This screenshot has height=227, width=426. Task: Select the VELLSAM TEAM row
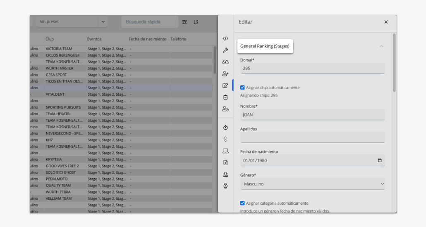[121, 199]
